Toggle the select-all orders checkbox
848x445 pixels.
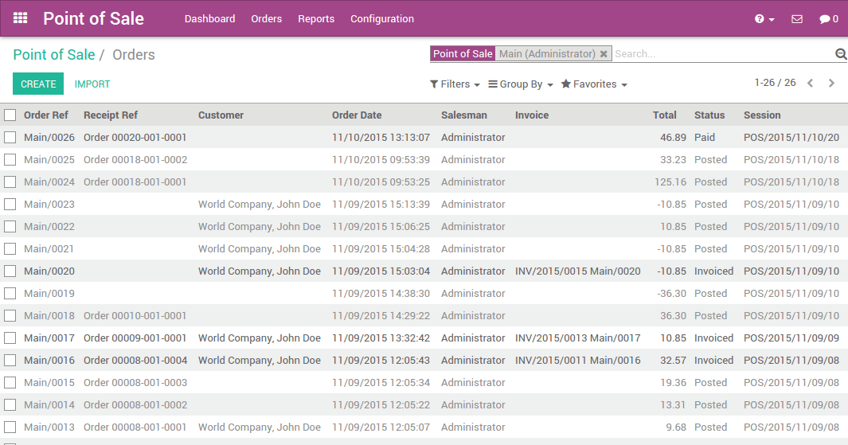[10, 115]
